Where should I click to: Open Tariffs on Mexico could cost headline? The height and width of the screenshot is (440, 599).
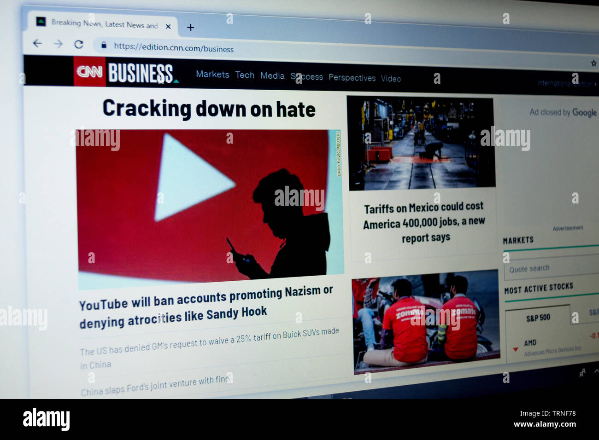(424, 222)
